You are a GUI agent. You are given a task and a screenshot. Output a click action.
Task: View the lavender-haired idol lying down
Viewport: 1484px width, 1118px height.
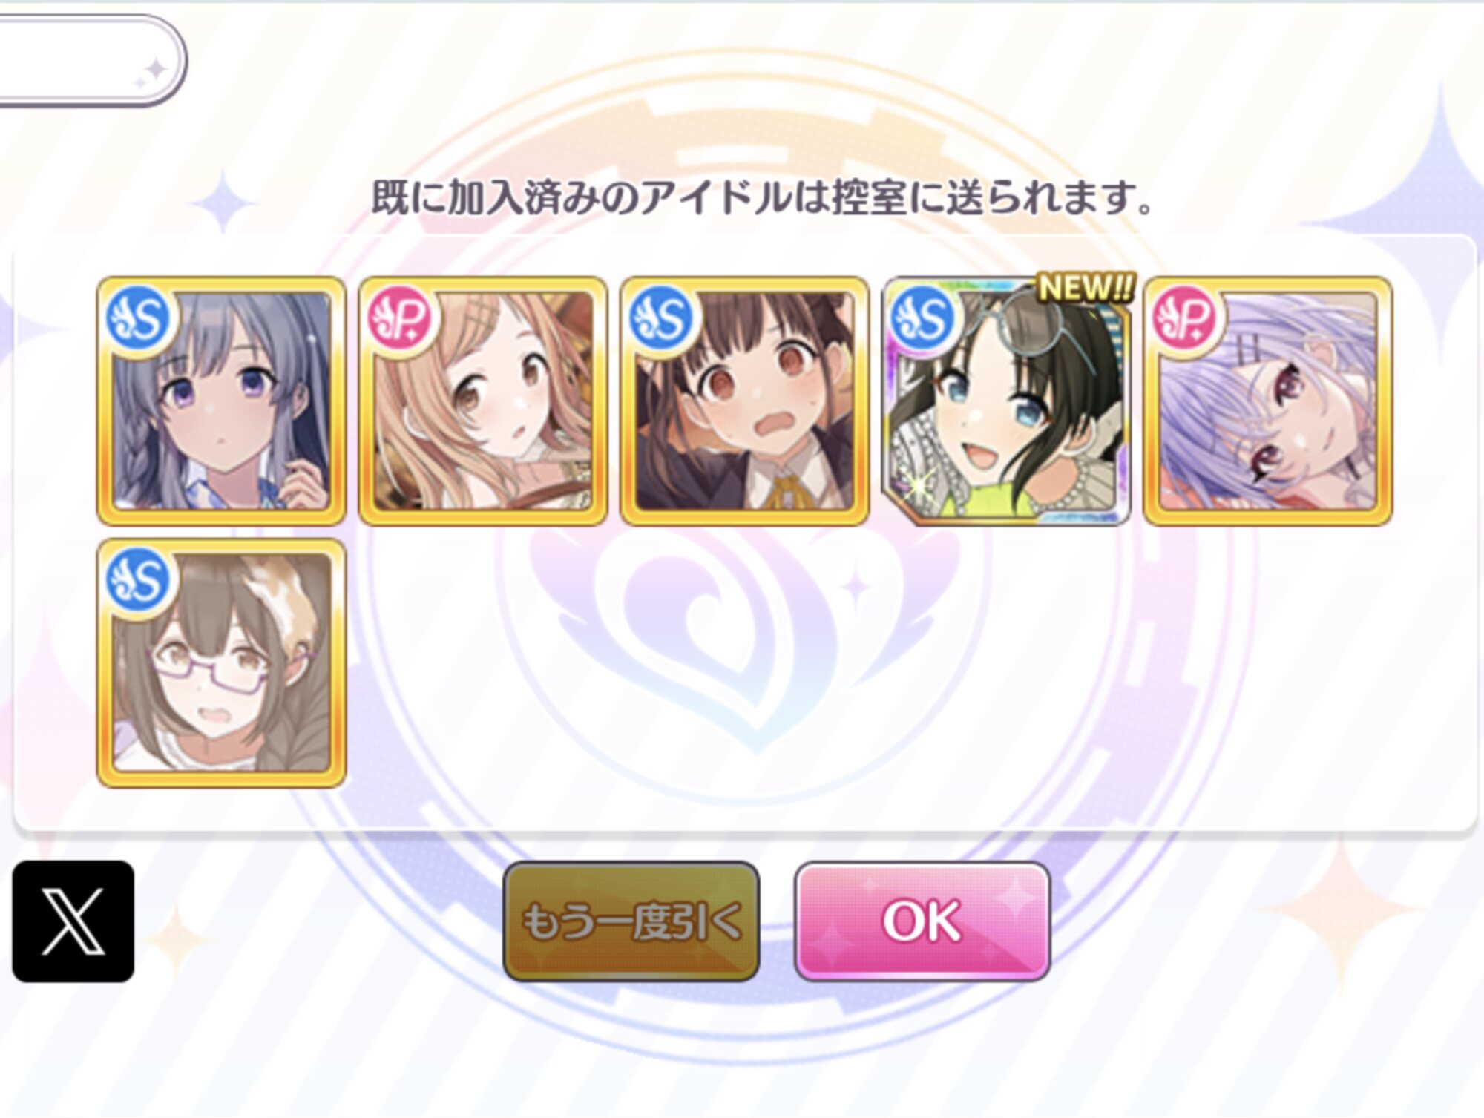[x=1268, y=401]
